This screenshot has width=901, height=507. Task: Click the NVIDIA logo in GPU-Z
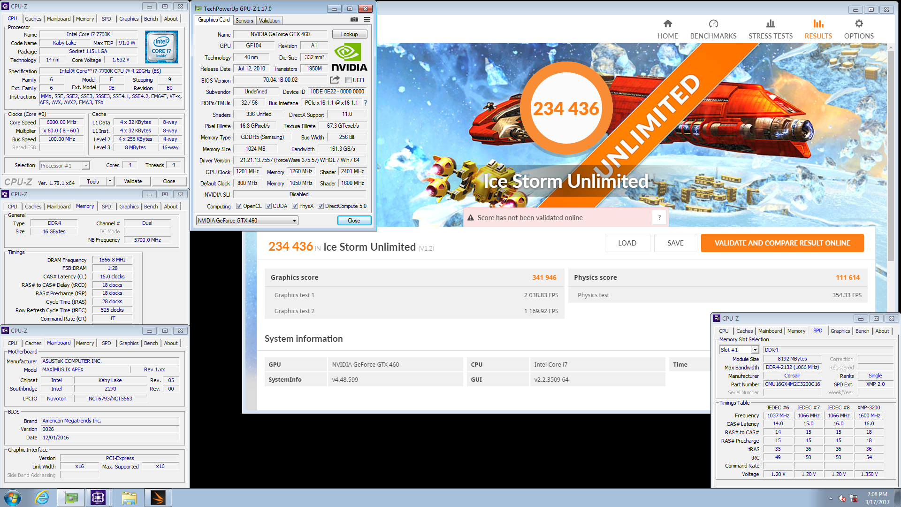(349, 57)
